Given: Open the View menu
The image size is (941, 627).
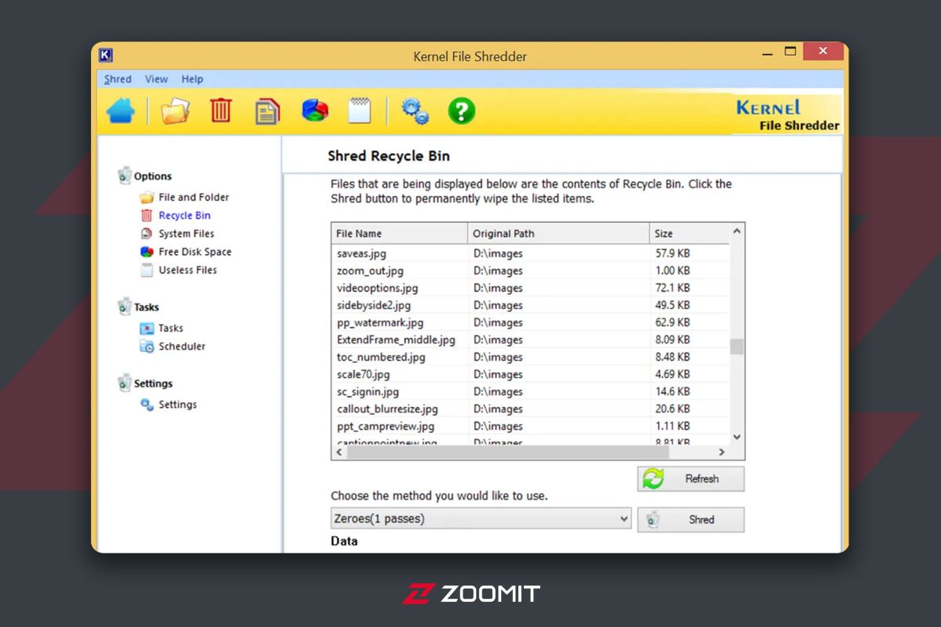Looking at the screenshot, I should (x=156, y=79).
